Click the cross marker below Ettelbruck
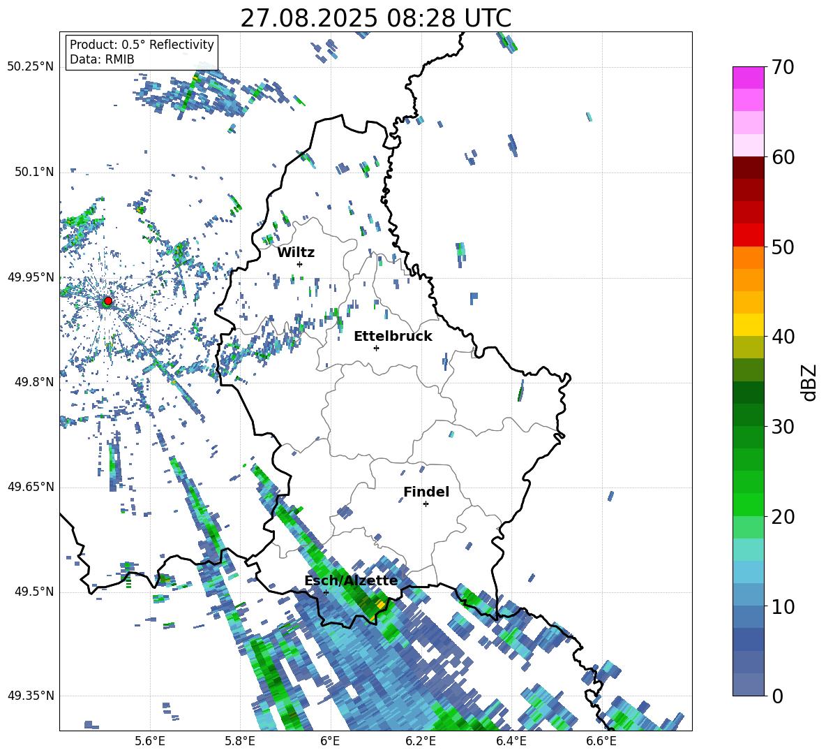Viewport: 826px width, 755px height. tap(376, 348)
